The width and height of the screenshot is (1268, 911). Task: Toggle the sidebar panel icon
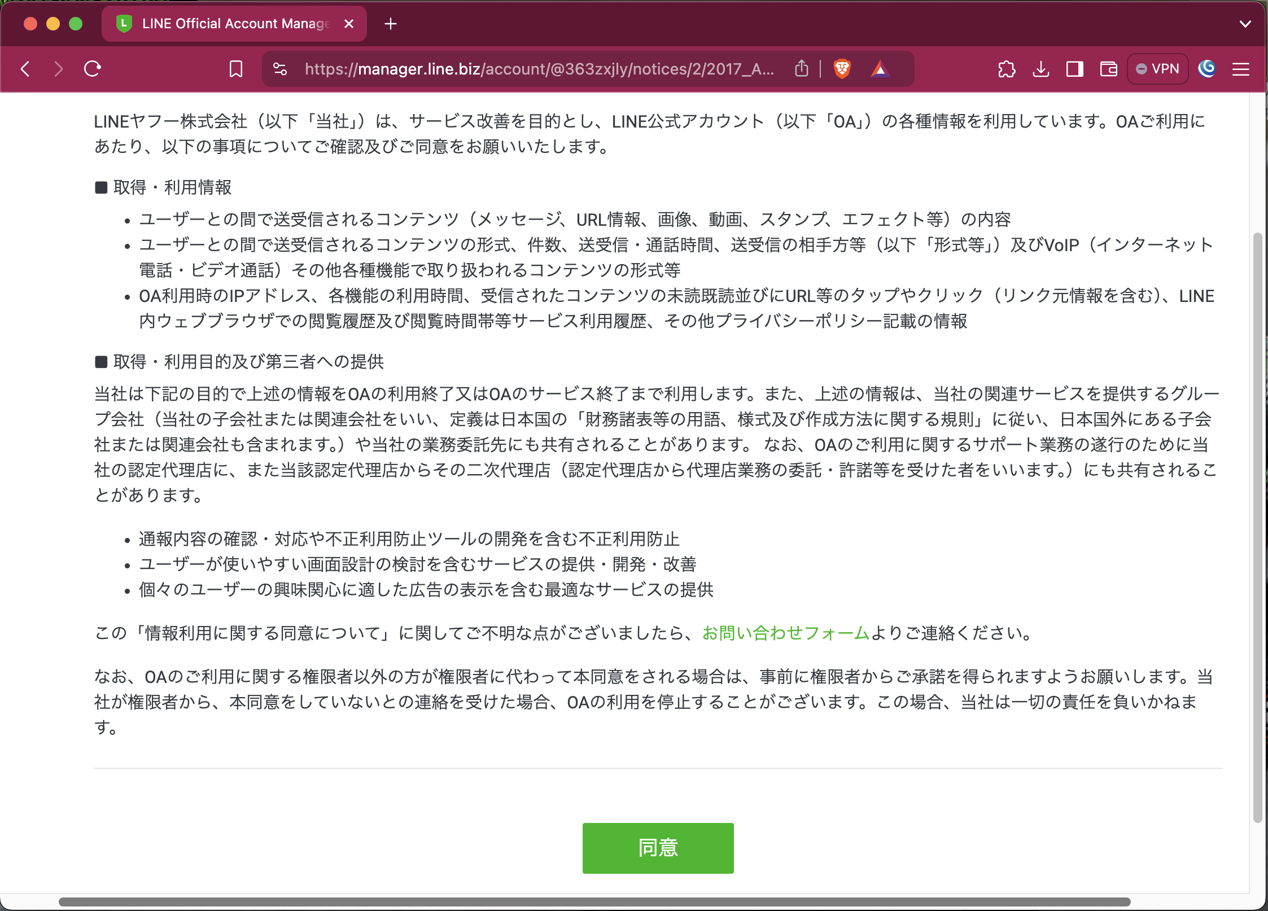[x=1074, y=69]
